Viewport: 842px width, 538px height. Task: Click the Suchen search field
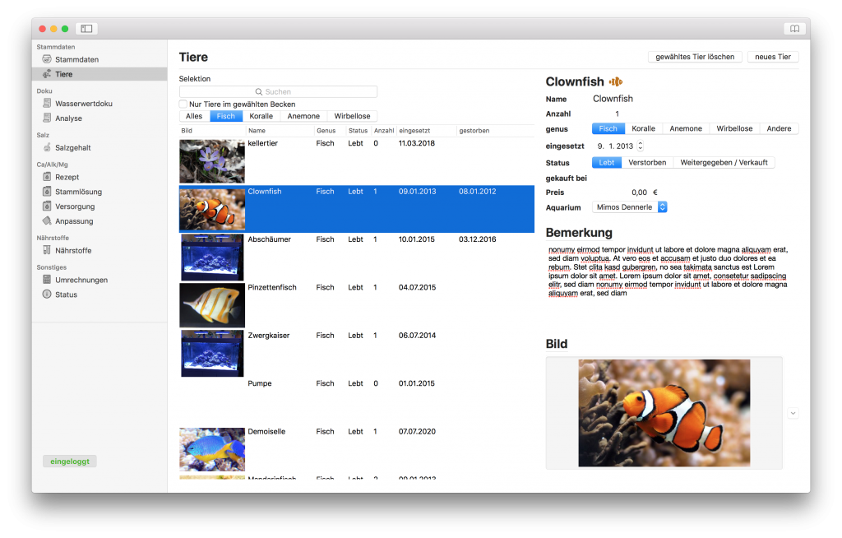(x=278, y=92)
